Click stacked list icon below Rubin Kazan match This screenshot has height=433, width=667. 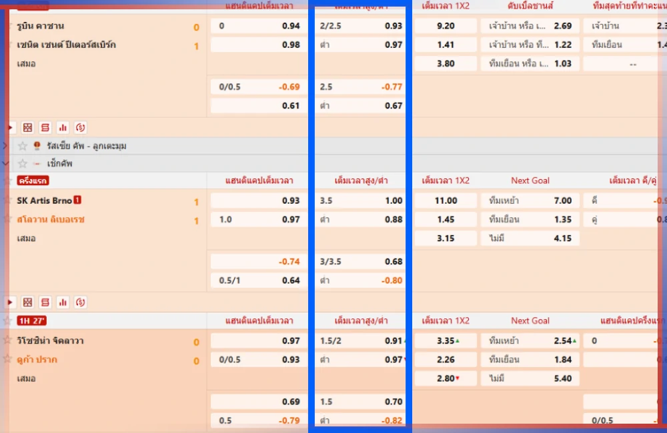45,128
